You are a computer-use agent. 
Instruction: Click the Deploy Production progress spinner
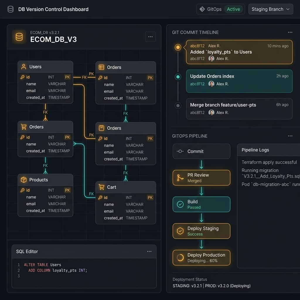coord(180,258)
